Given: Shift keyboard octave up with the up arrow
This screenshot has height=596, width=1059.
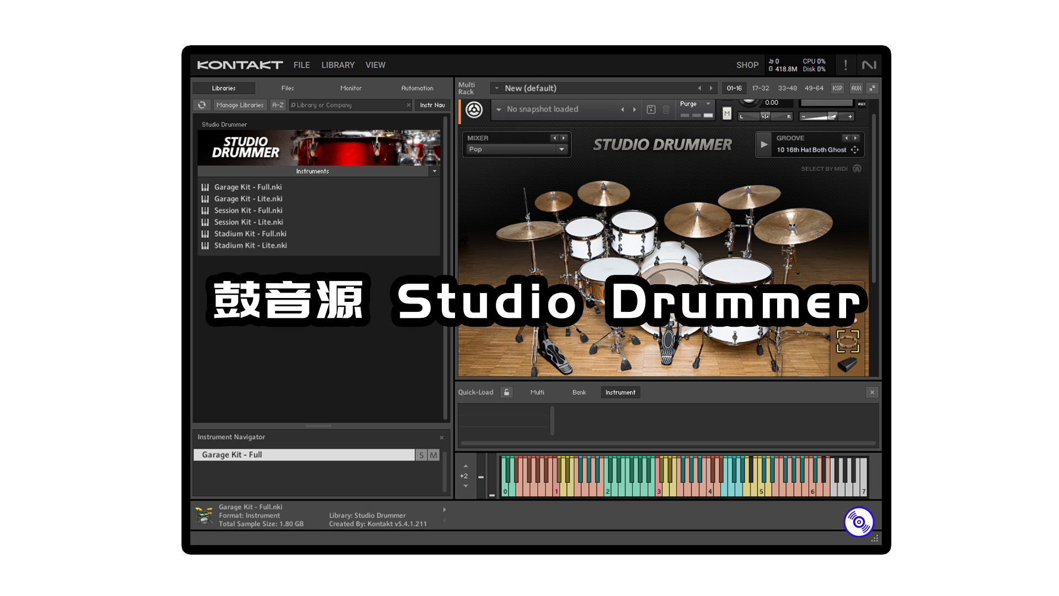Looking at the screenshot, I should pyautogui.click(x=466, y=466).
